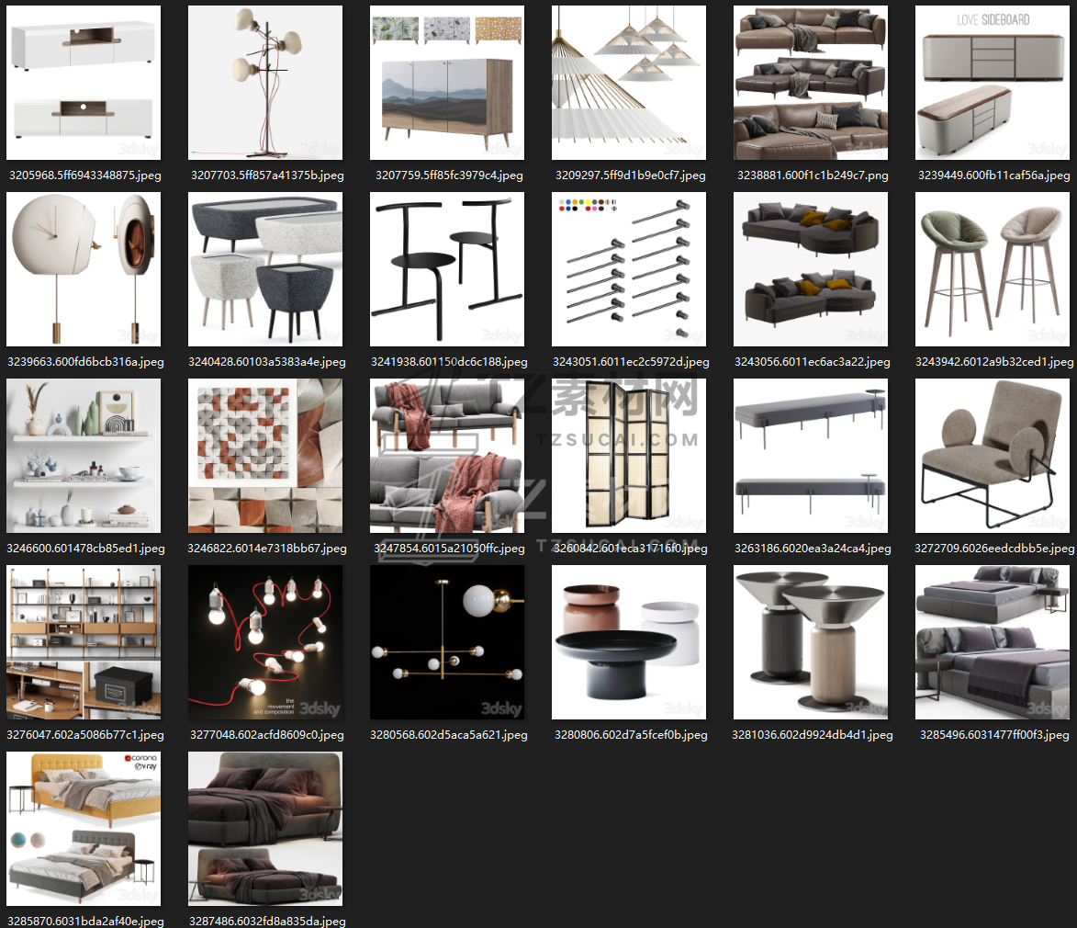This screenshot has width=1077, height=928.
Task: Select the floor lamp thumbnail 3207703
Action: (265, 84)
